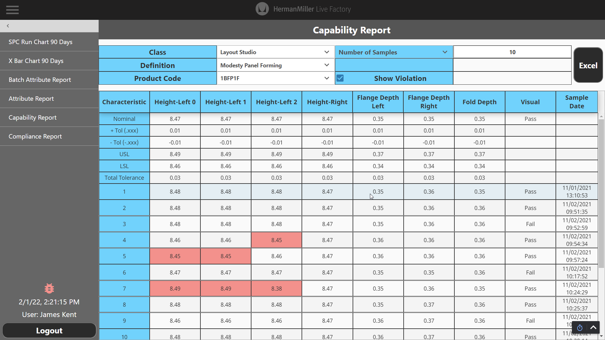Click the Herman Miller logo icon
The width and height of the screenshot is (605, 340).
(262, 9)
